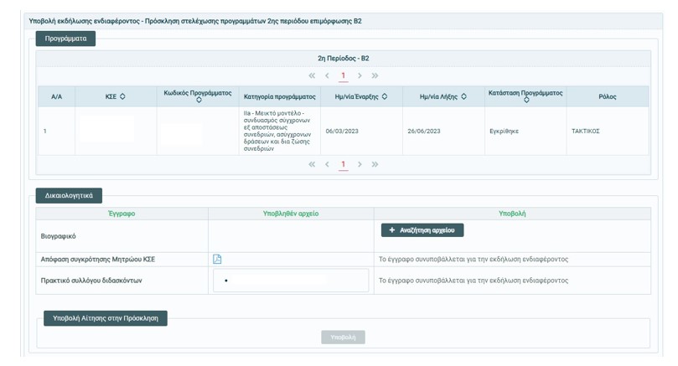The height and width of the screenshot is (366, 678).
Task: Go to previous page in top paginator
Action: coord(327,76)
